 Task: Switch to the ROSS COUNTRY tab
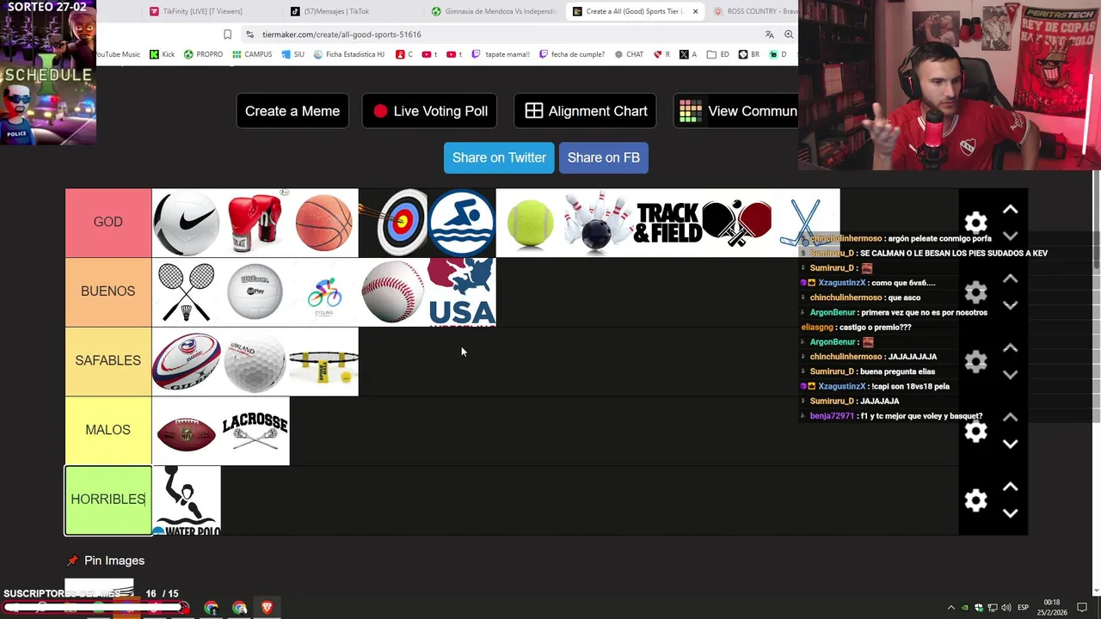tap(755, 11)
